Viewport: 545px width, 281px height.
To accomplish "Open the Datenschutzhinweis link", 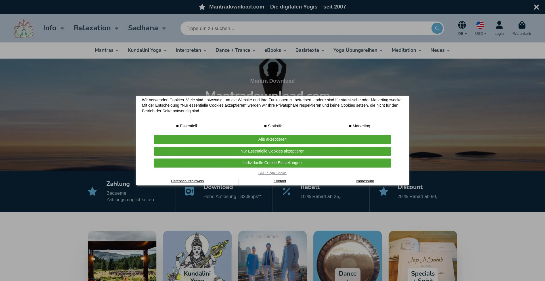I will (187, 181).
